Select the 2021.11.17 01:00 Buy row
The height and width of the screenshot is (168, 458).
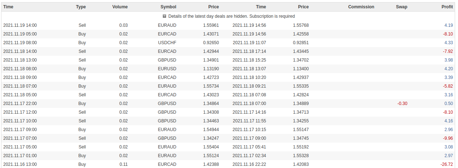point(229,156)
